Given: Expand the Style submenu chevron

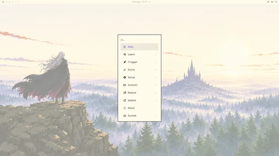Looking at the screenshot, I should tap(156, 70).
